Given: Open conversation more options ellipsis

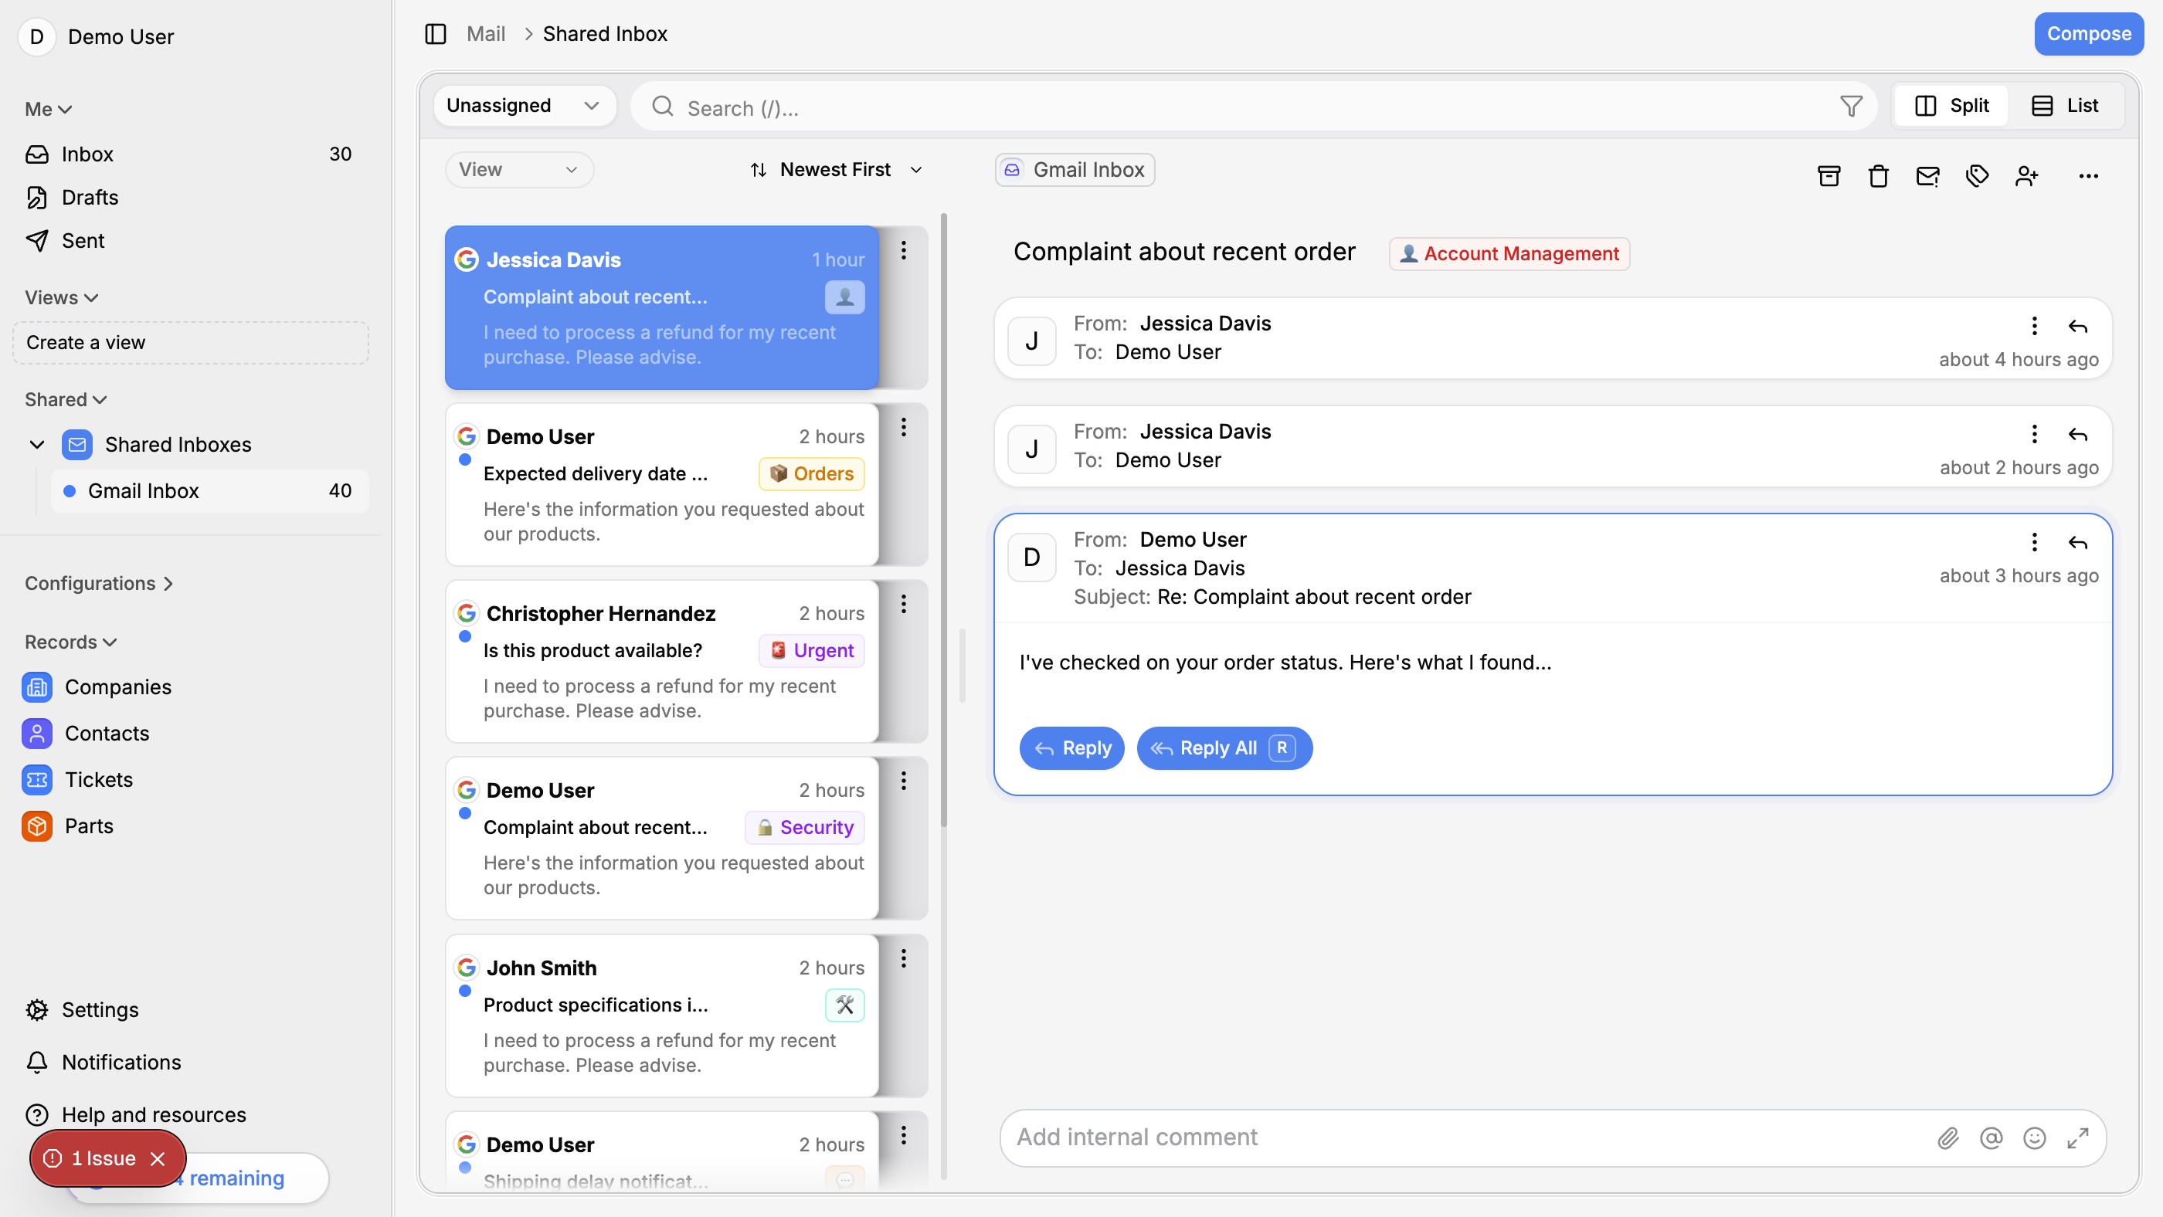Looking at the screenshot, I should tap(2088, 176).
